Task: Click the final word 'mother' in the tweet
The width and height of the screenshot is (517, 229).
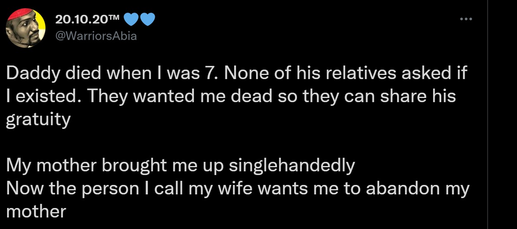Action: pos(36,212)
